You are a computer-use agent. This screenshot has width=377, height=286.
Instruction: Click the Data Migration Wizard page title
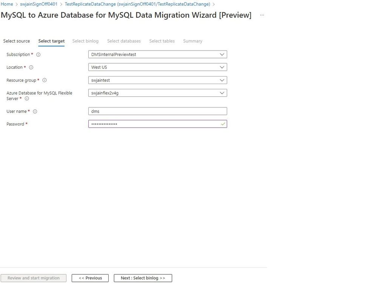126,15
